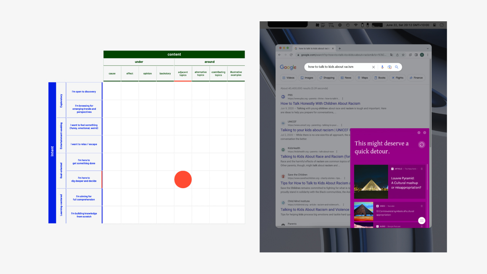
Task: Click the Google Lens camera icon
Action: coord(390,67)
